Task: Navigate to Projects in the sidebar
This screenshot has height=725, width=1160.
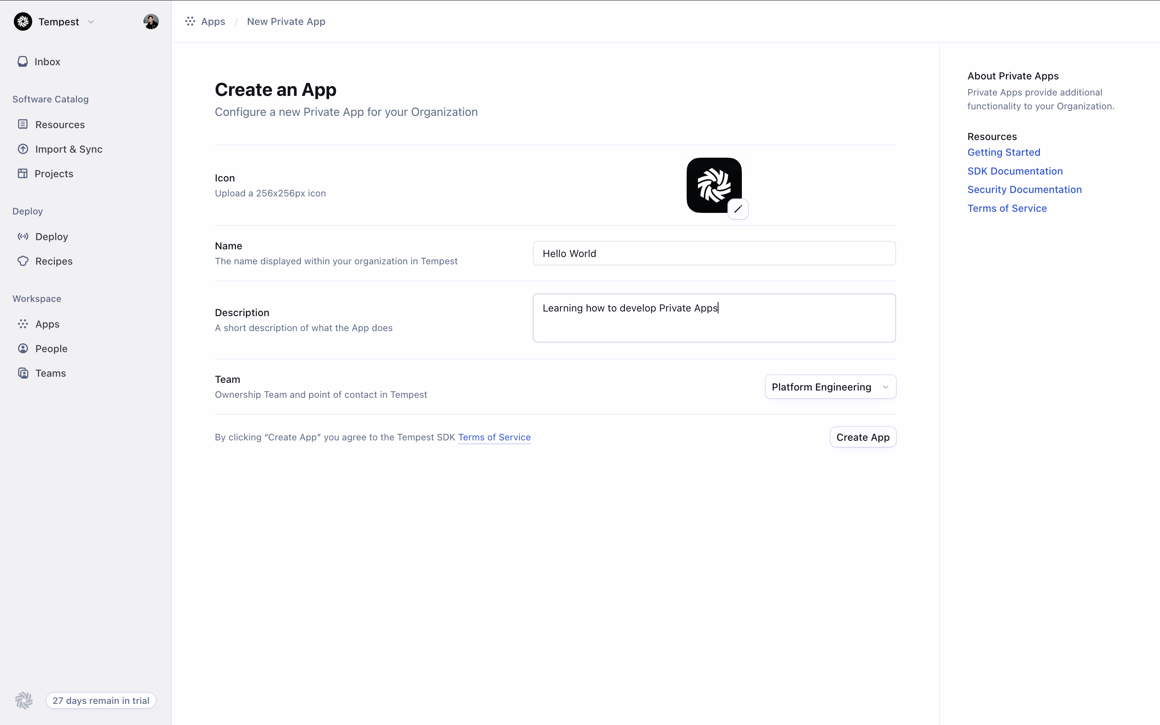Action: click(53, 173)
